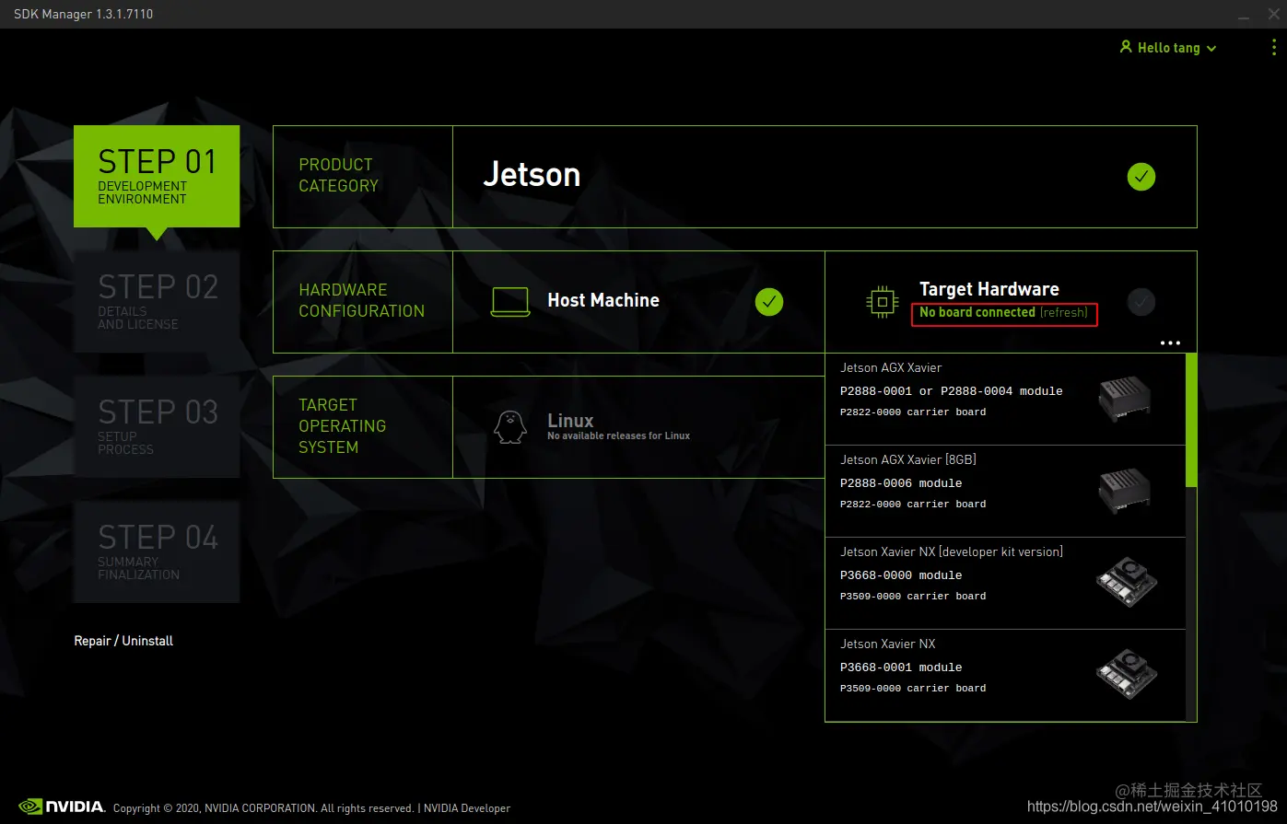Image resolution: width=1287 pixels, height=824 pixels.
Task: Go to STEP 03 Setup Process
Action: tap(157, 427)
